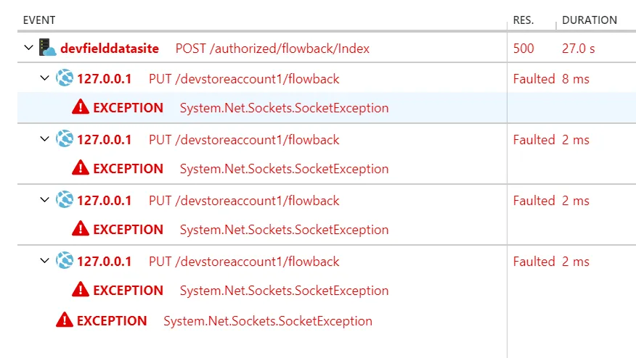Click the globe icon of the first 127.0.0.1 call
Viewport: 636px width, 358px height.
coord(65,78)
